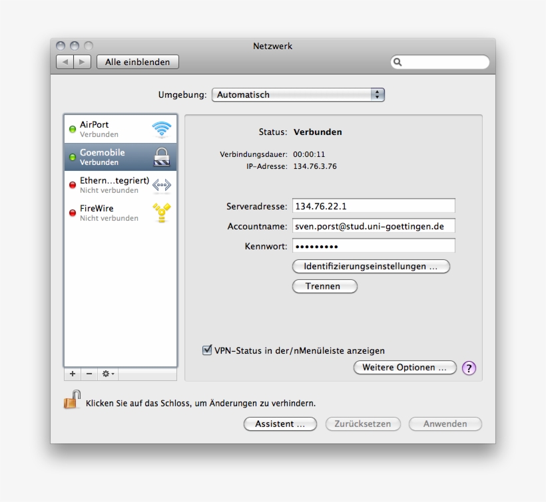This screenshot has width=546, height=502.
Task: Click the magnifier in the search field
Action: (398, 62)
